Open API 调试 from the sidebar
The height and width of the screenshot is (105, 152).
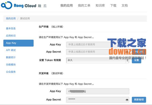[x=11, y=50]
